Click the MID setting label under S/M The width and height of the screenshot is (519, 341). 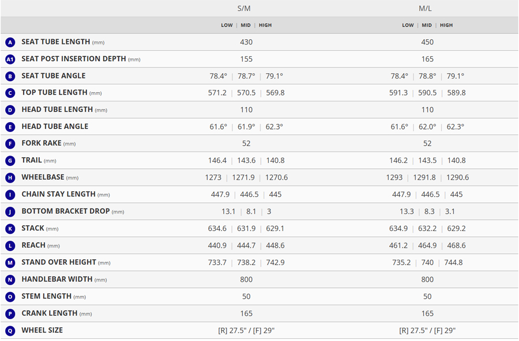click(x=246, y=25)
